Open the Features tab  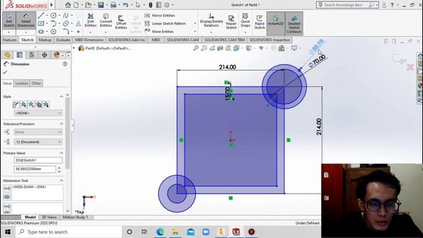point(9,40)
